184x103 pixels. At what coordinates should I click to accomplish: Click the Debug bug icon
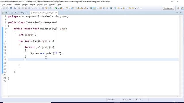(51, 8)
